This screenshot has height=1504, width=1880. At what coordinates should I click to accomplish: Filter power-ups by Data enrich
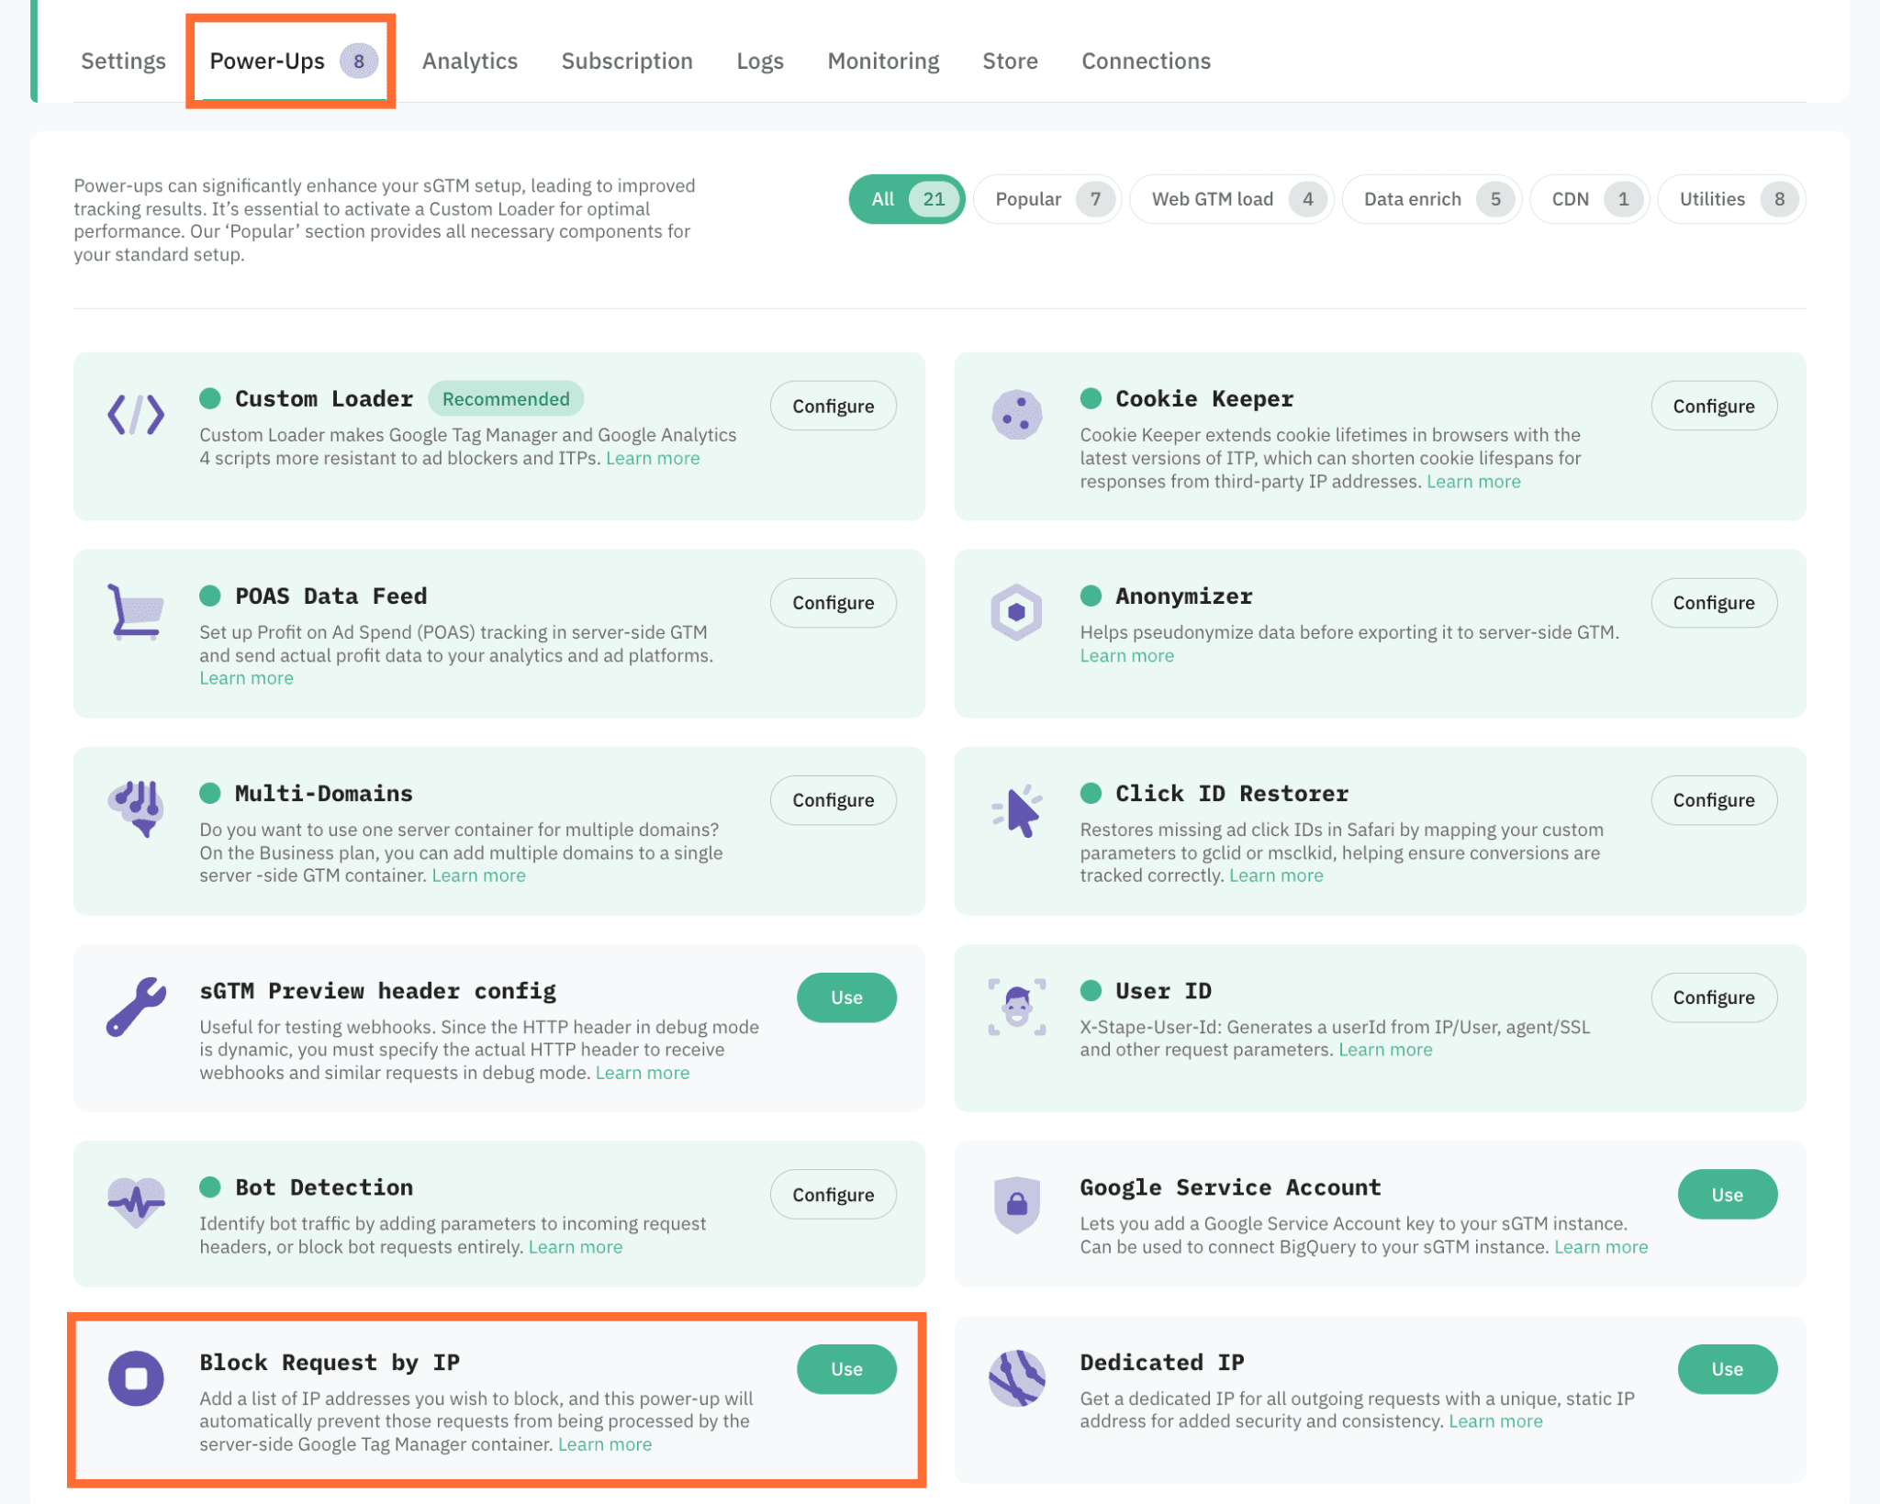pos(1431,199)
